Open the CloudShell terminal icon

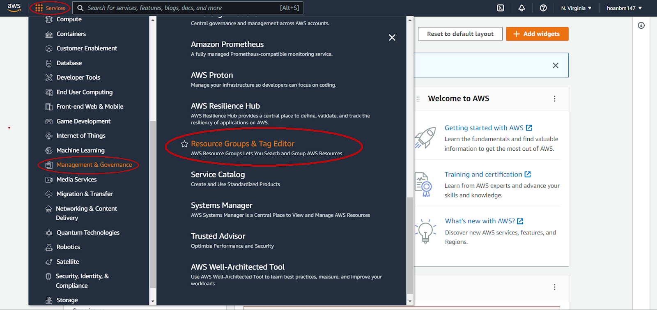501,8
